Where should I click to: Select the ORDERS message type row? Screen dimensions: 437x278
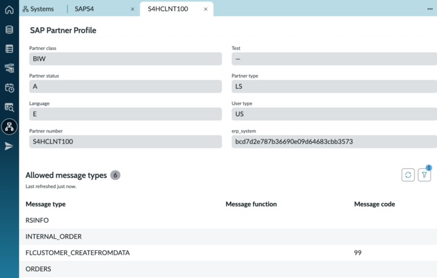click(228, 269)
